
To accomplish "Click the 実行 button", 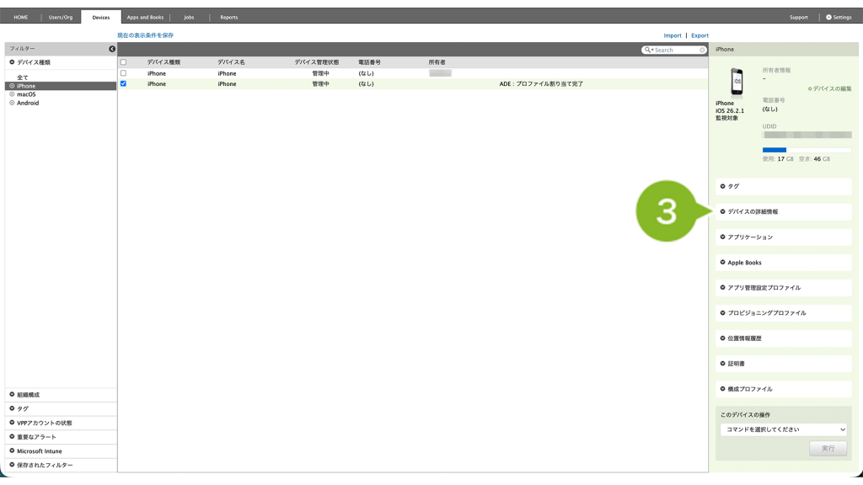I will tap(828, 448).
